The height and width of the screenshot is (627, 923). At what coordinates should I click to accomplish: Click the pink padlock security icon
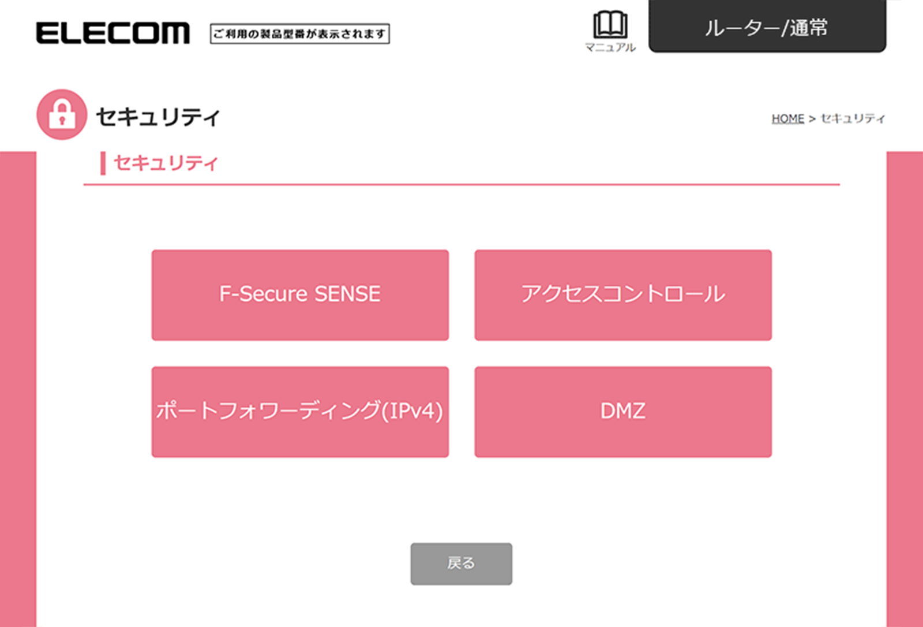tap(62, 114)
